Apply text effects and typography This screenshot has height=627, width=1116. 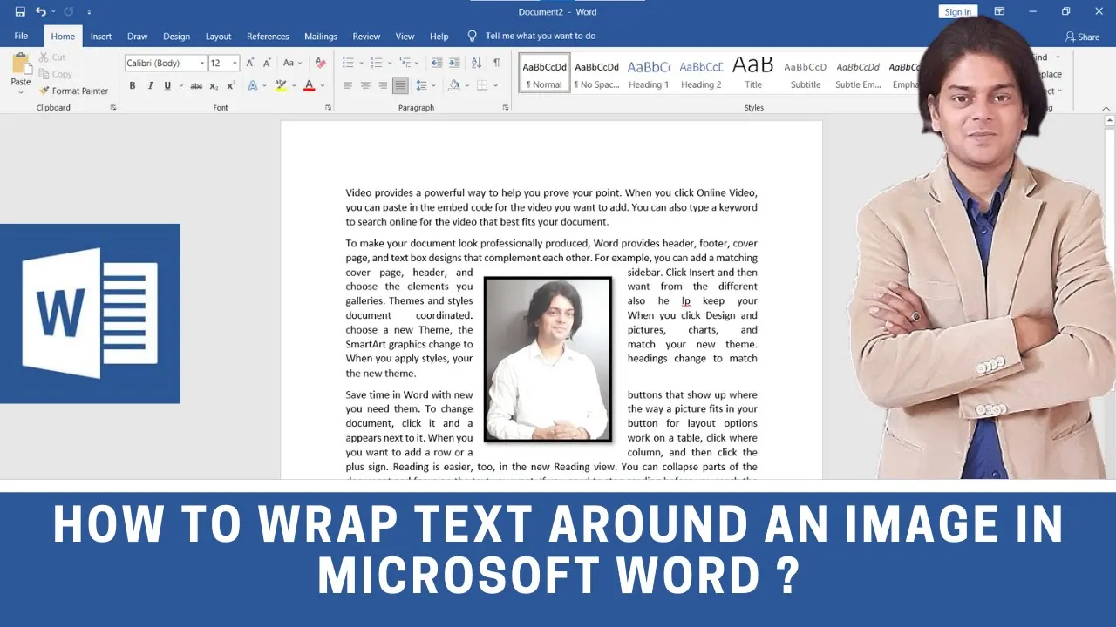tap(253, 85)
